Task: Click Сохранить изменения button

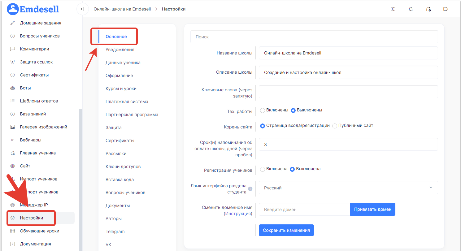Action: pyautogui.click(x=286, y=230)
